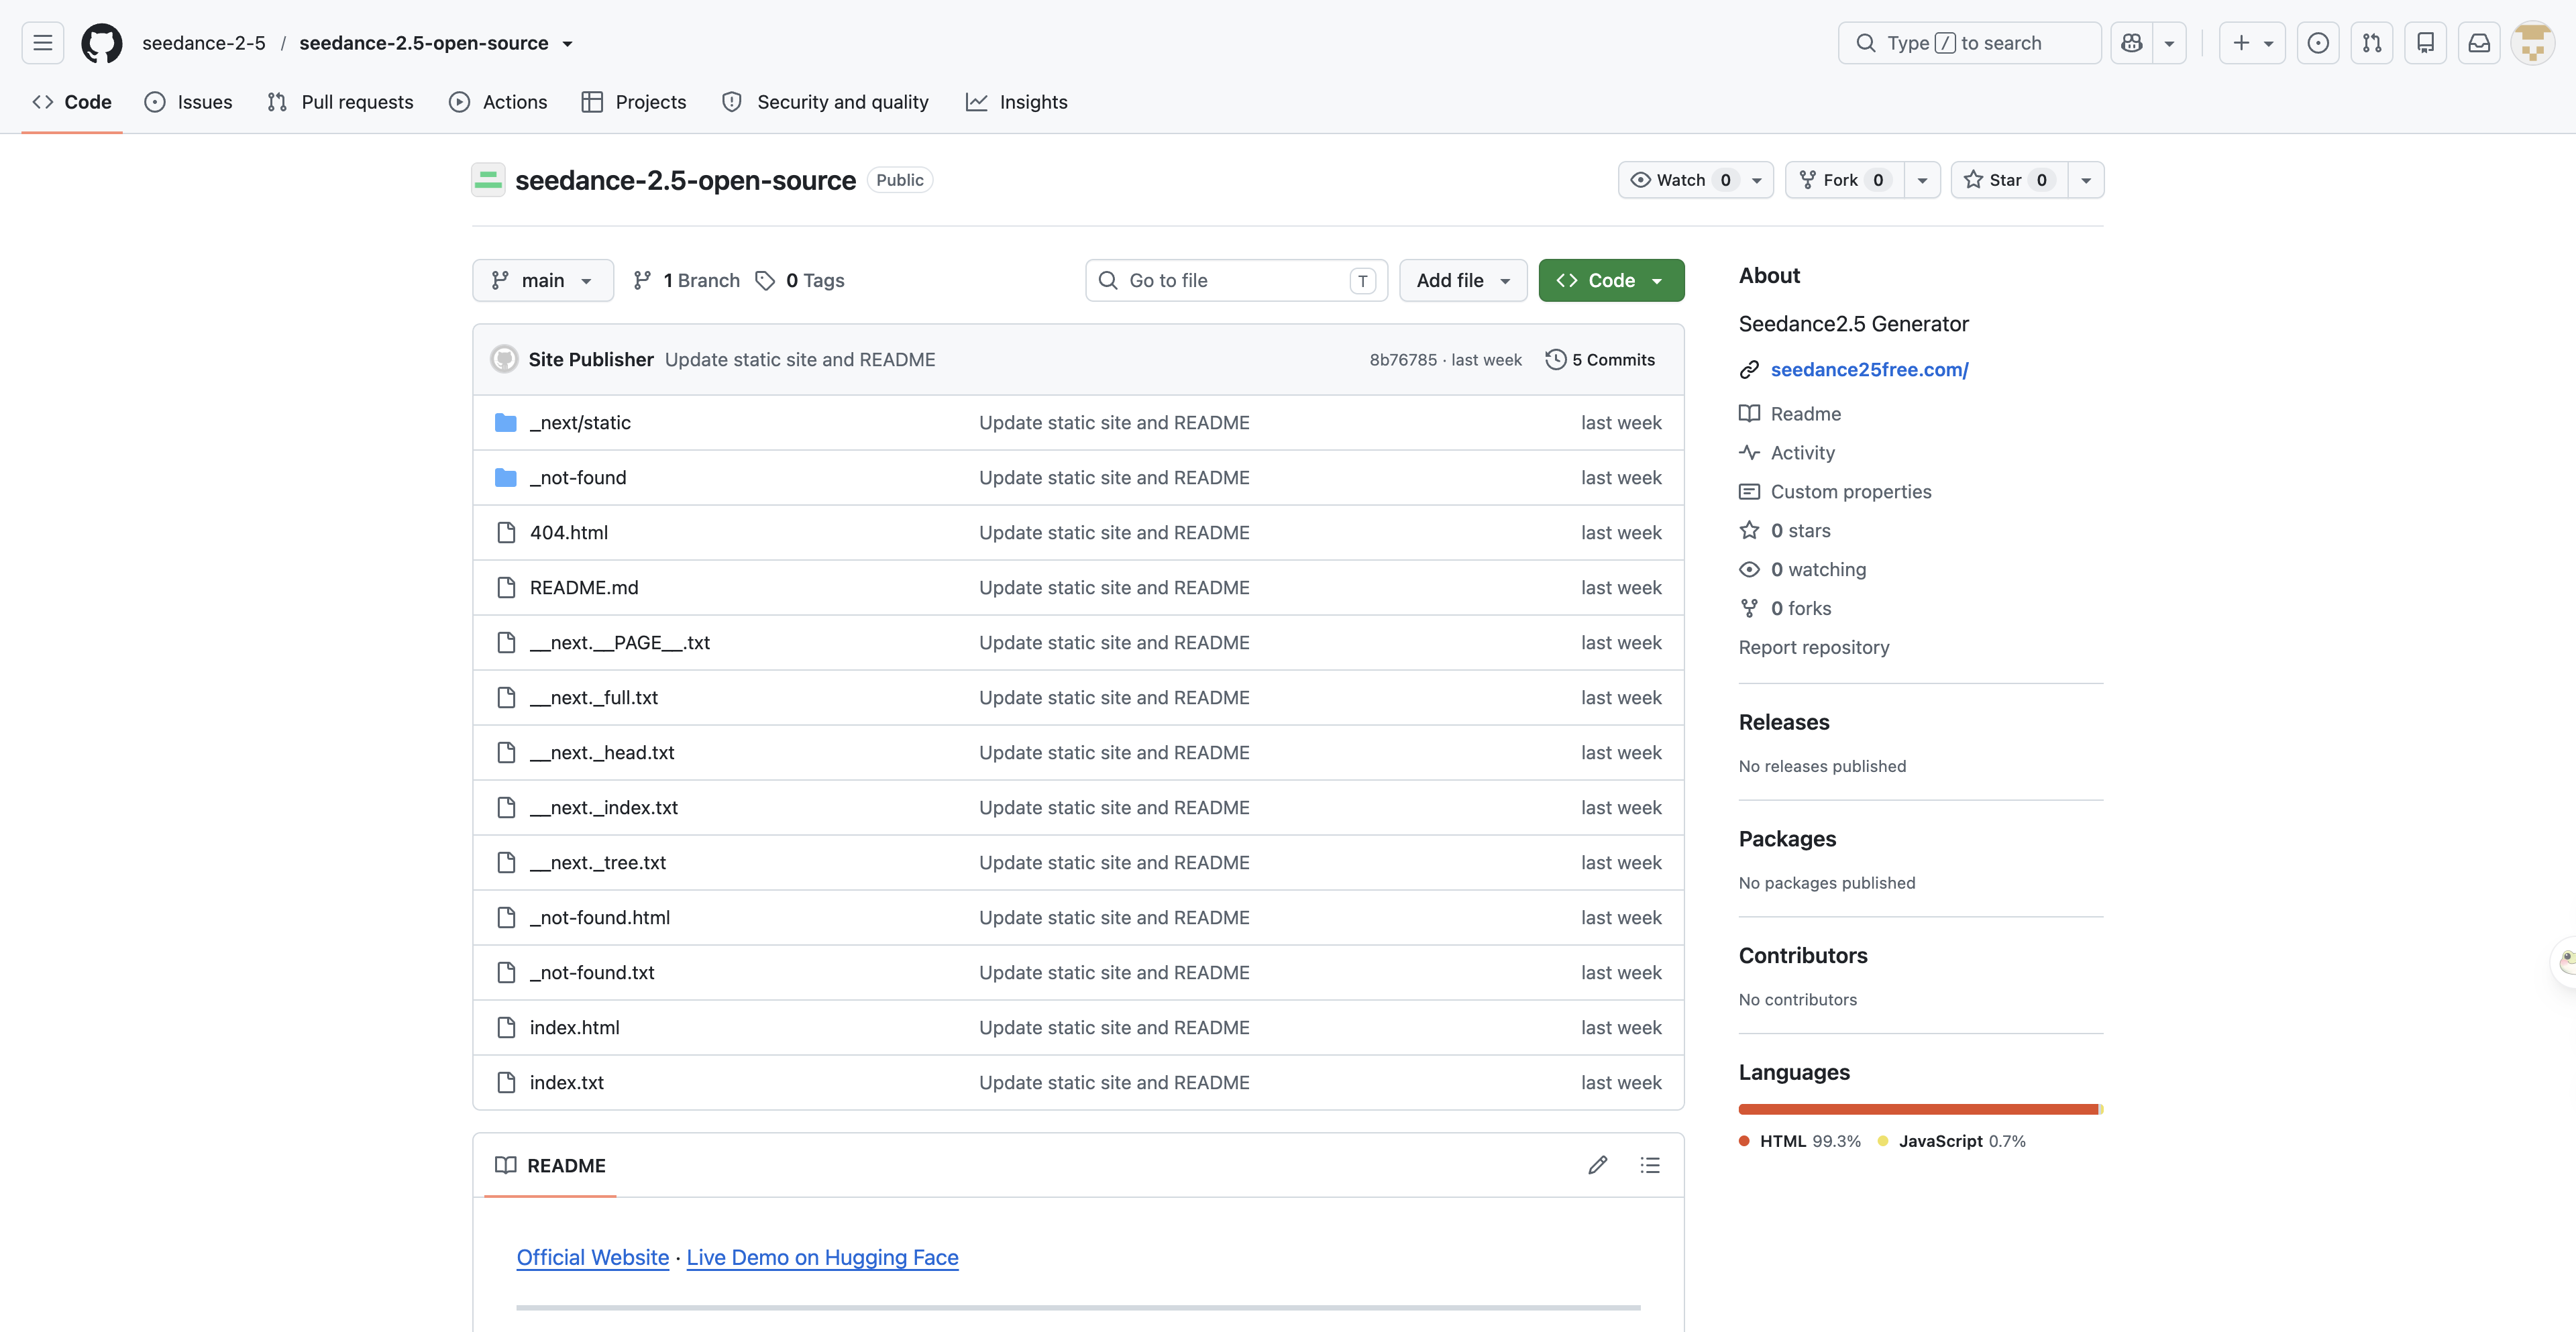Open Live Demo on Hugging Face link

(x=822, y=1258)
